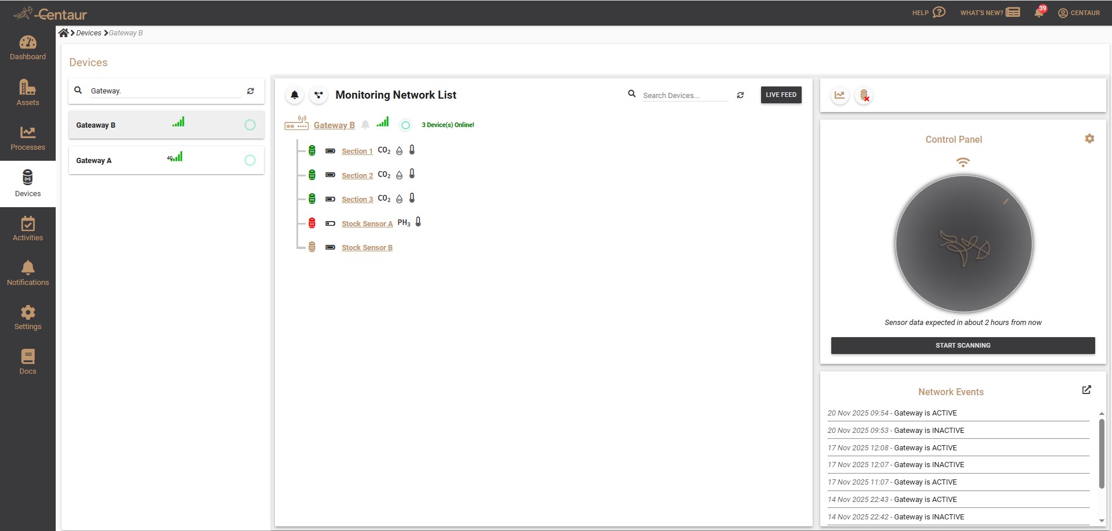1112x531 pixels.
Task: Open the WHAT'S NEW menu
Action: click(989, 12)
